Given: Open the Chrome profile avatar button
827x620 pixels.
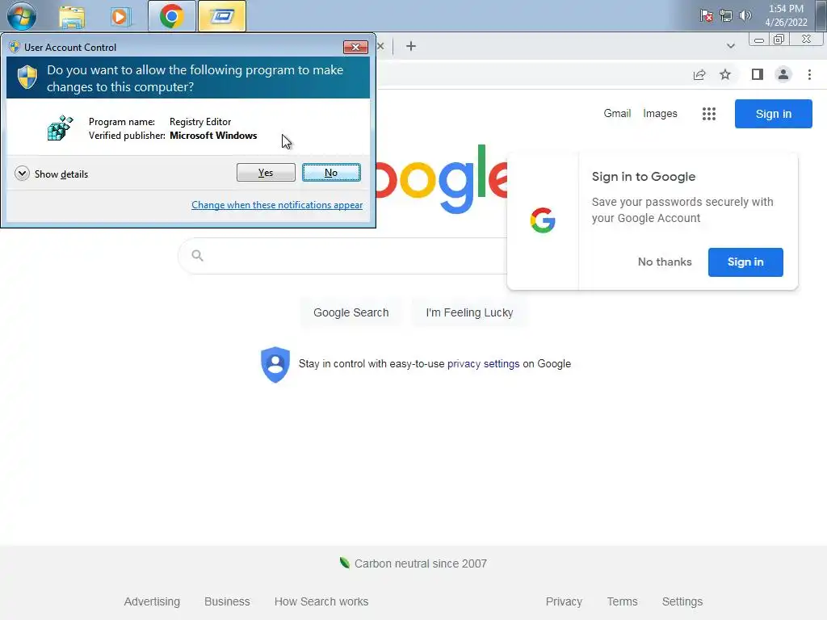Looking at the screenshot, I should coord(783,75).
